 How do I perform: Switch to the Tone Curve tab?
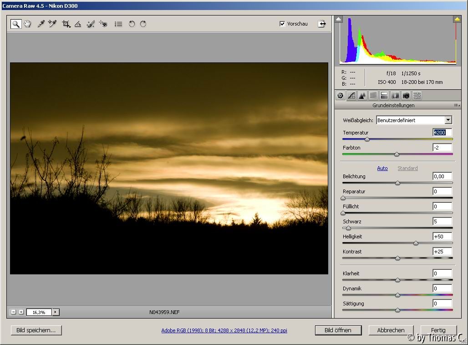[x=351, y=95]
